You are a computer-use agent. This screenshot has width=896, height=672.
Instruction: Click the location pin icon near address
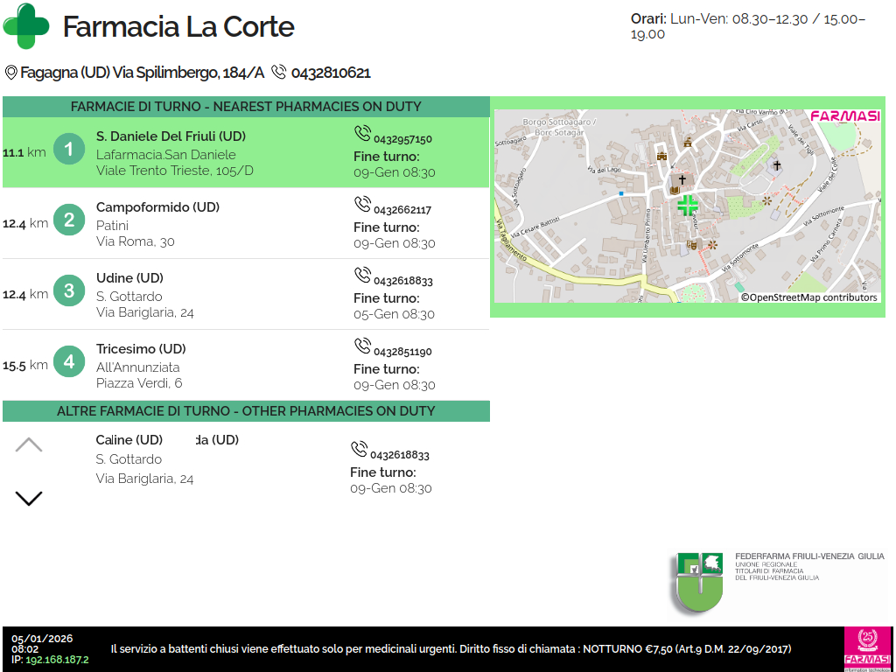11,73
